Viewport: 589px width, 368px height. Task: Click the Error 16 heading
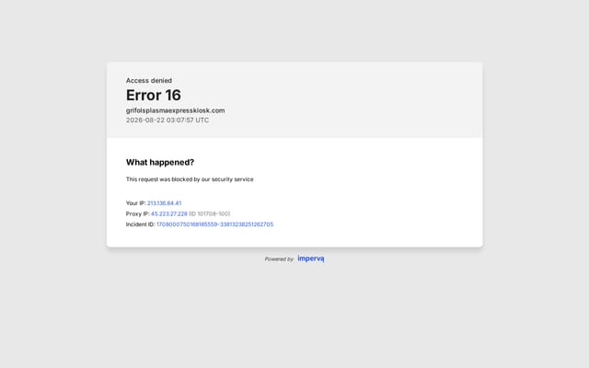click(154, 95)
